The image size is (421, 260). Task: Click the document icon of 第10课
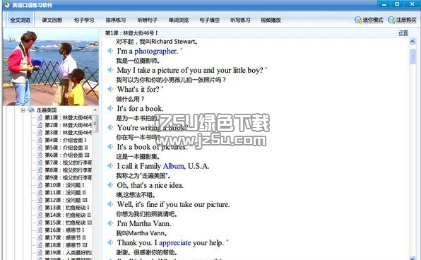[40, 185]
